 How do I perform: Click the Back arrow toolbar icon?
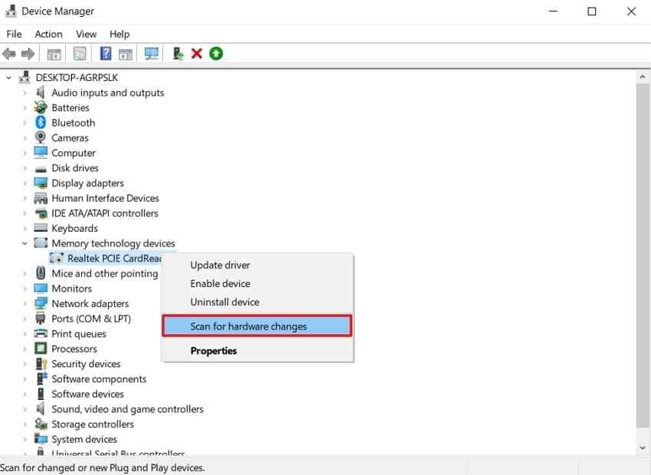[x=8, y=54]
